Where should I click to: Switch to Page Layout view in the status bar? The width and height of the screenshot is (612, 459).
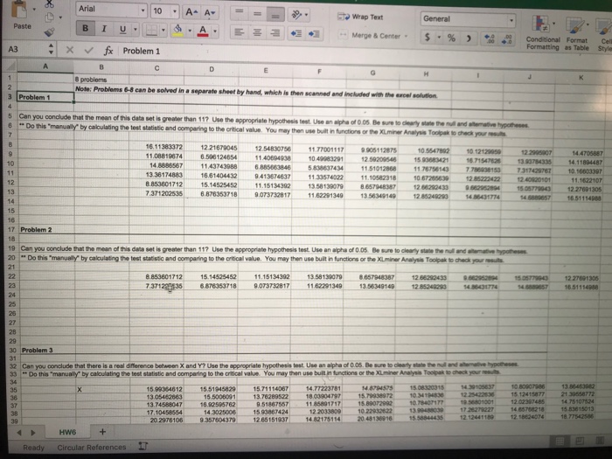580,441
